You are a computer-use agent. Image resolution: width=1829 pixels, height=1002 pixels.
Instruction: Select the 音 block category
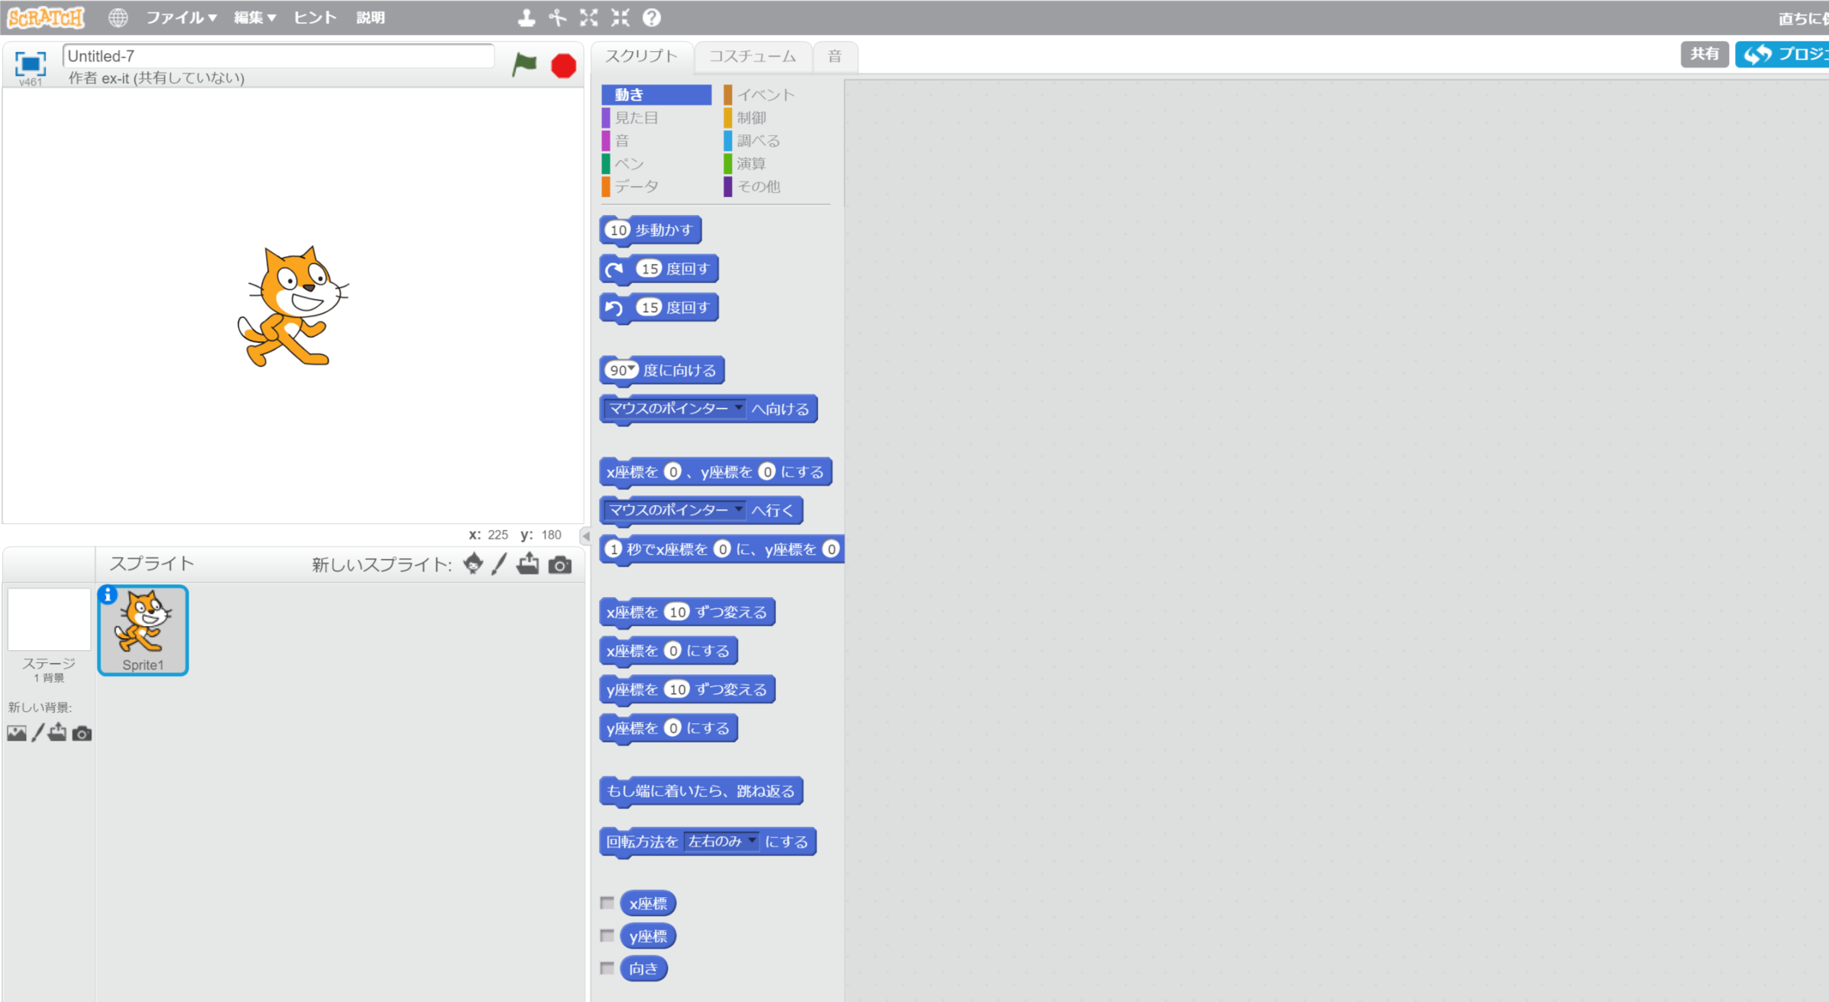click(x=656, y=140)
